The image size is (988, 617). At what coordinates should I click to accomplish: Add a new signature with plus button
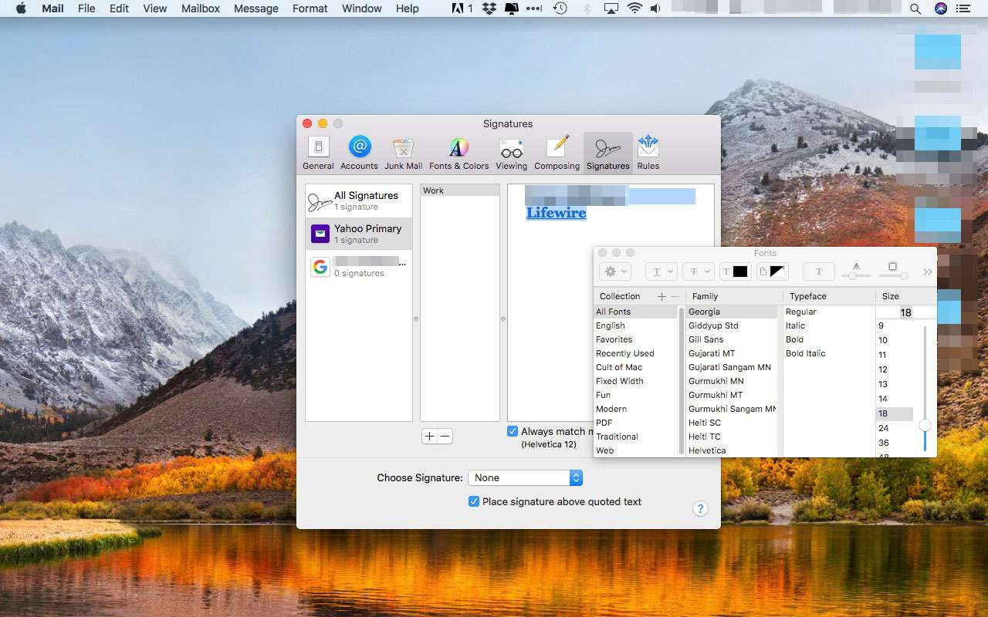(x=429, y=437)
